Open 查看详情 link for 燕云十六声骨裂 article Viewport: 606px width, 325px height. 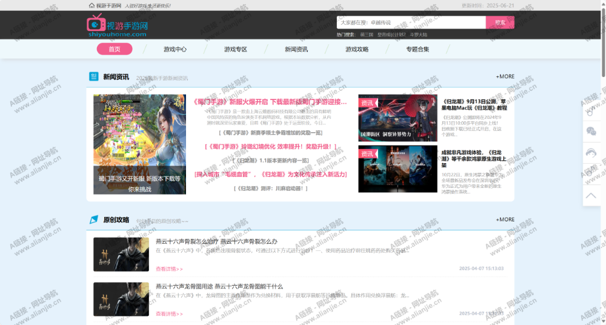(169, 269)
